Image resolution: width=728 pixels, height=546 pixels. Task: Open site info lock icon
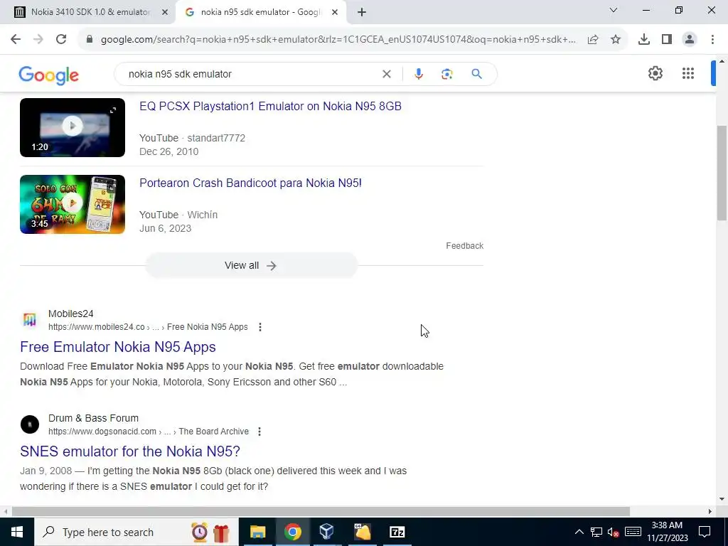90,40
